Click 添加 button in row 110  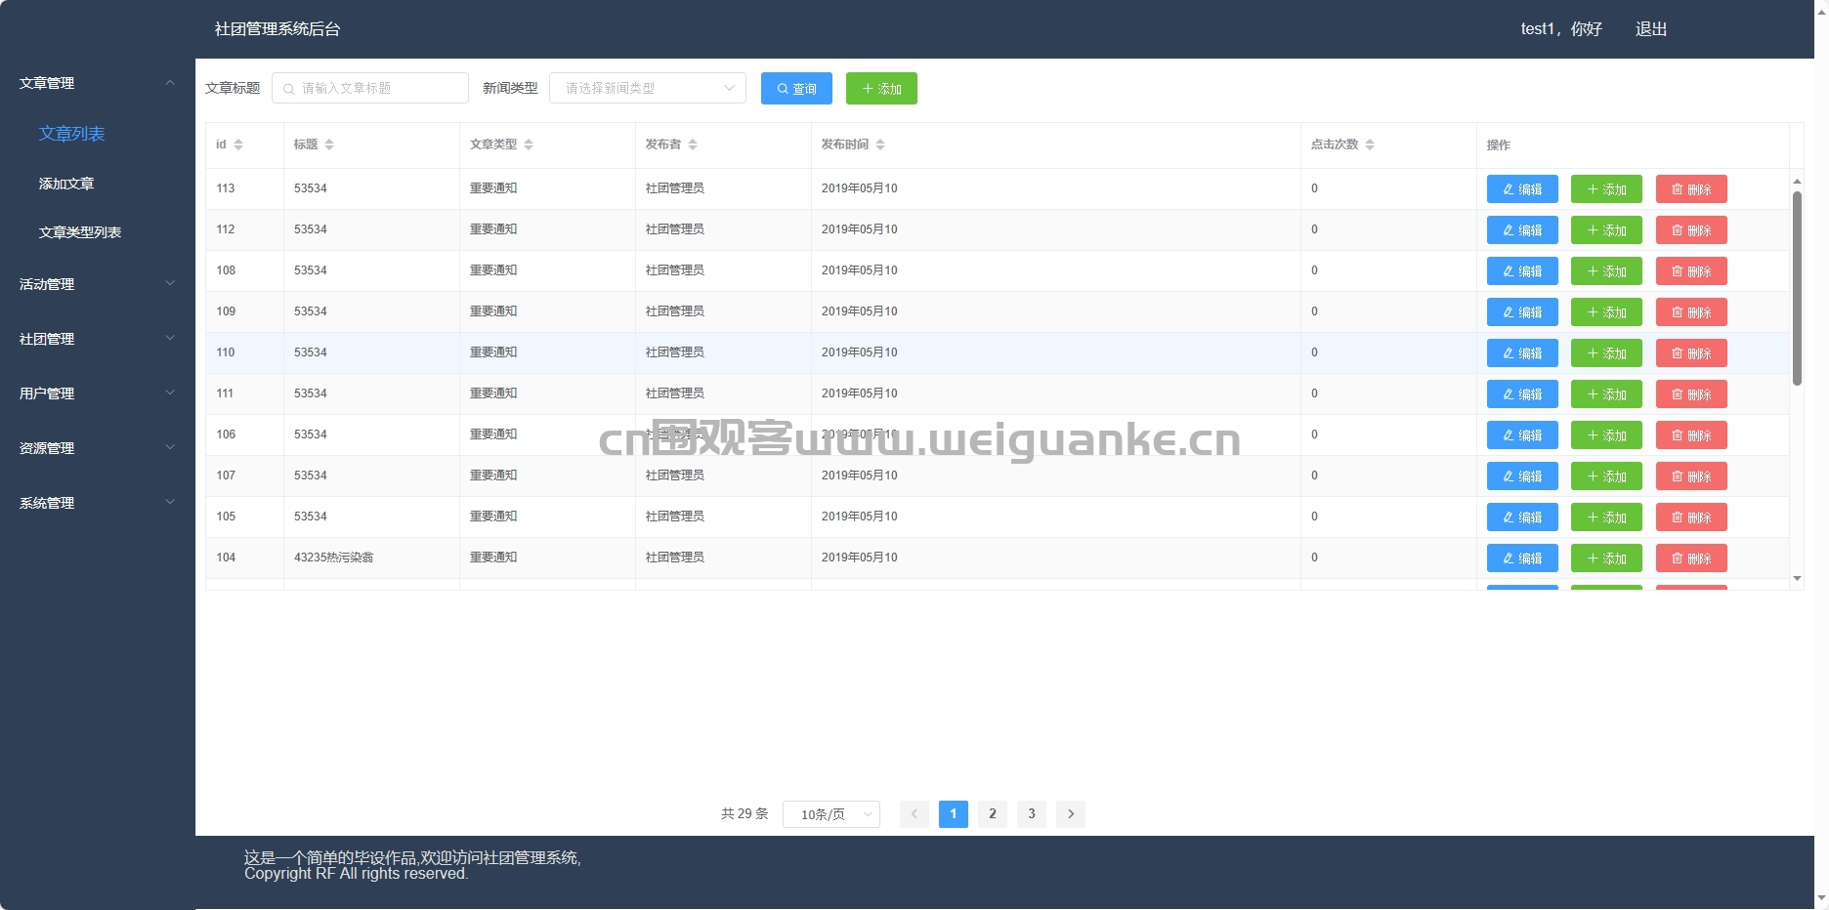pyautogui.click(x=1606, y=353)
